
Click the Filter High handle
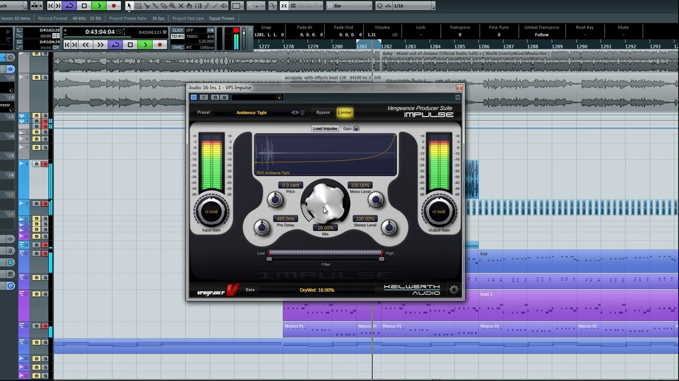[x=381, y=258]
